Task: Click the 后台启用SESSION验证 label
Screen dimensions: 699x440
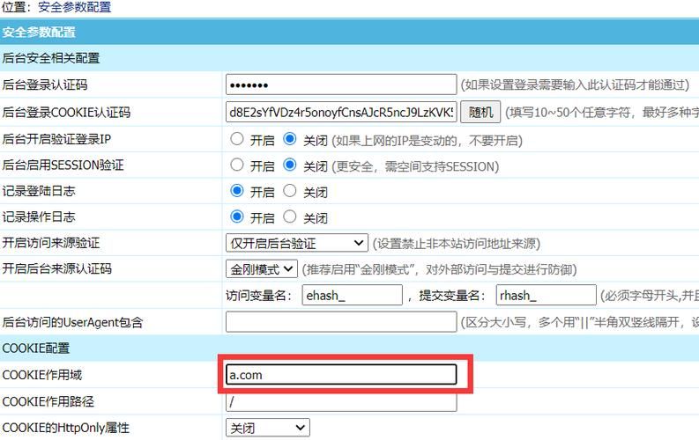Action: point(63,165)
